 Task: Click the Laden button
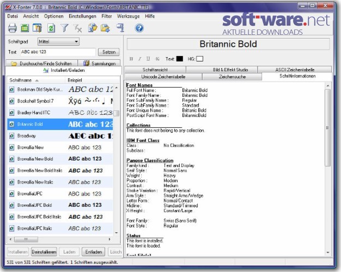[69, 252]
